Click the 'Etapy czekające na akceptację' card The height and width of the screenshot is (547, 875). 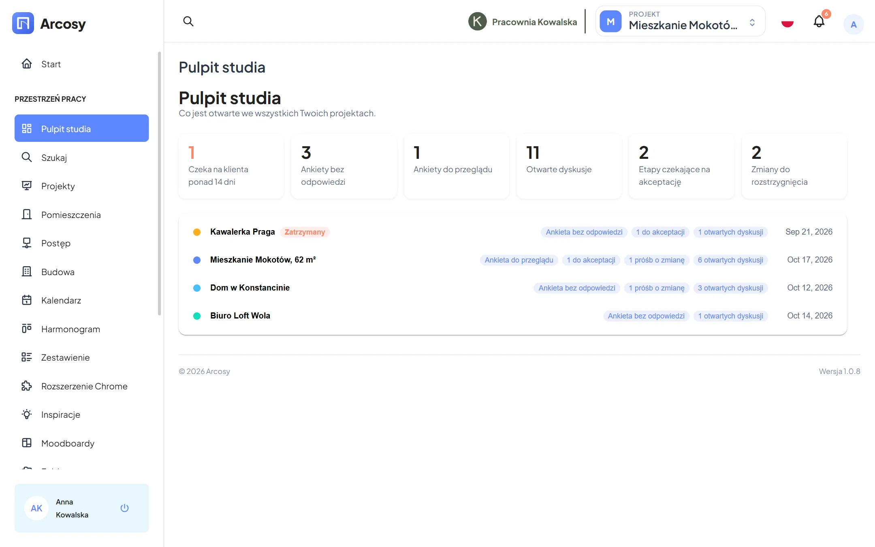(682, 167)
